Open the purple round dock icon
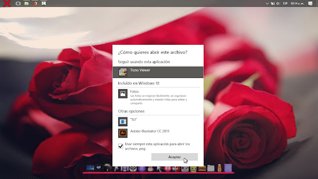Image resolution: width=318 pixels, height=179 pixels. [x=142, y=169]
